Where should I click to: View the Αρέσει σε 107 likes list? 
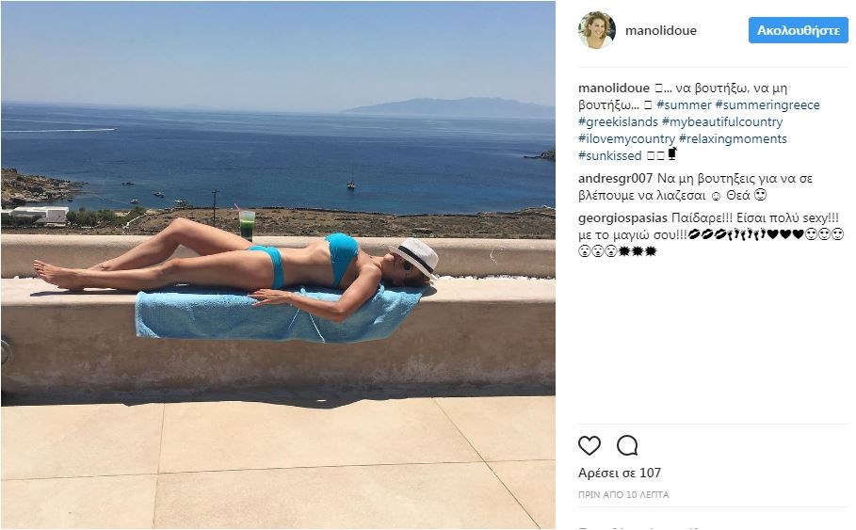(x=620, y=473)
